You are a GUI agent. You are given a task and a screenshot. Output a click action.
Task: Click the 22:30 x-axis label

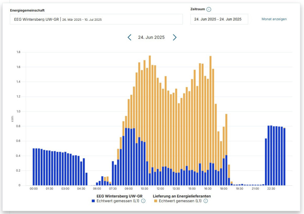pos(271,189)
